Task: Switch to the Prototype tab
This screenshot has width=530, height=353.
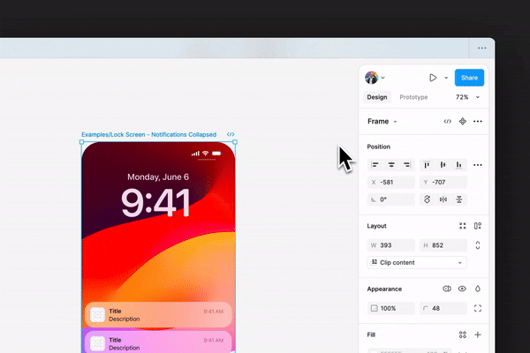Action: click(413, 97)
